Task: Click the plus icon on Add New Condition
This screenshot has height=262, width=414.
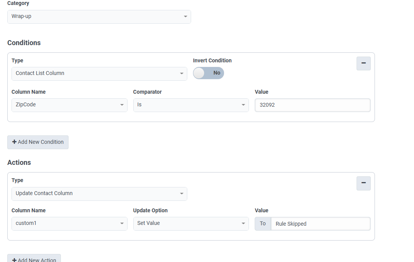Action: click(14, 142)
